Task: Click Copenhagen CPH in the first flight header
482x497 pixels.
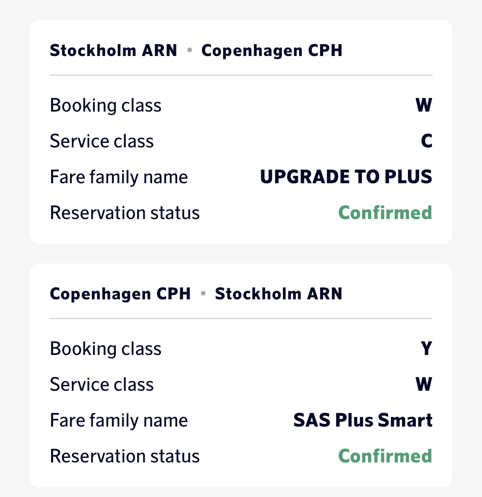Action: tap(272, 51)
